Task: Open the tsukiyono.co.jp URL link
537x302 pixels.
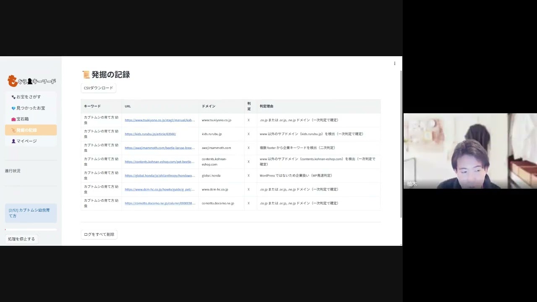Action: [159, 120]
